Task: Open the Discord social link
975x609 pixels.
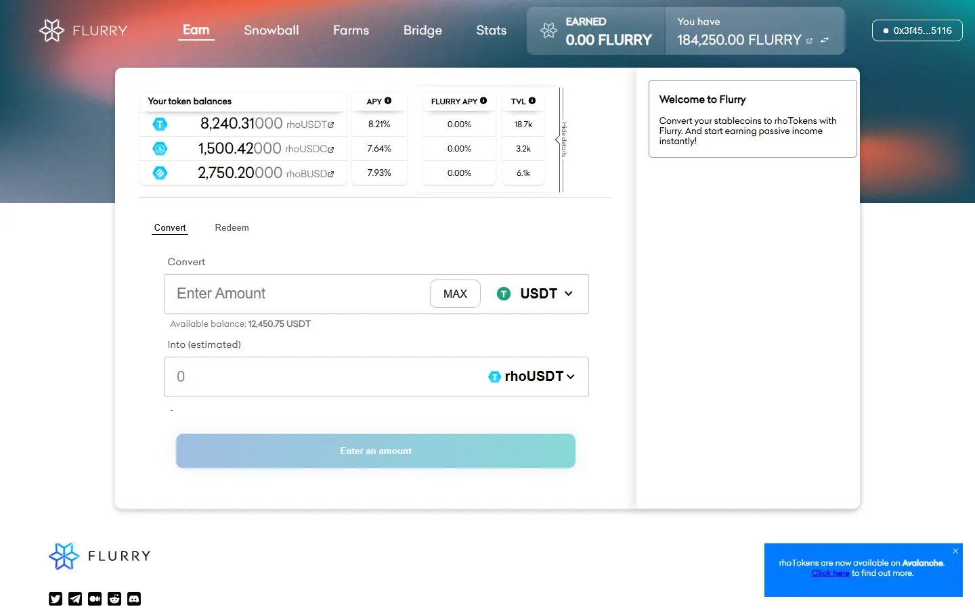Action: pos(134,599)
